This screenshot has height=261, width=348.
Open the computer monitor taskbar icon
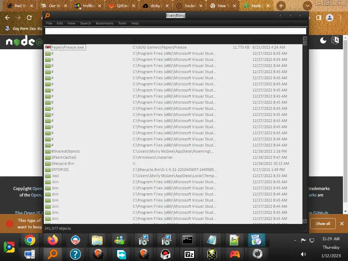click(x=30, y=254)
